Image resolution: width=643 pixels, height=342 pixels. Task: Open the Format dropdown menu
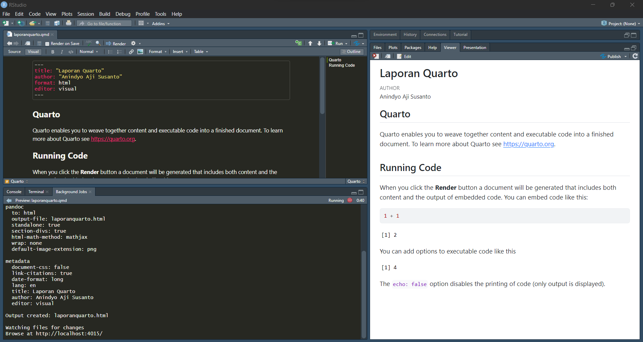(158, 52)
